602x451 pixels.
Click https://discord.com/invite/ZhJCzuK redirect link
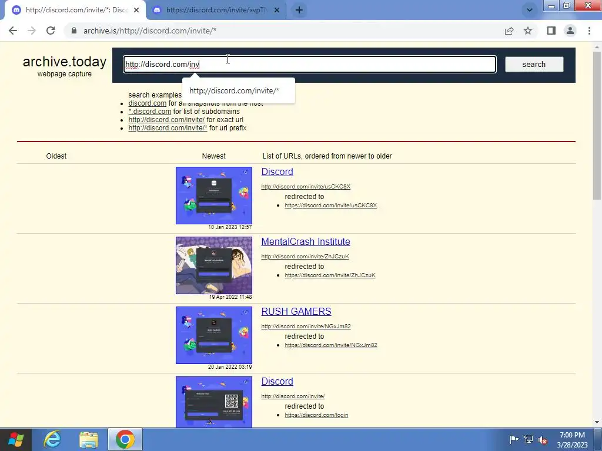pos(330,275)
